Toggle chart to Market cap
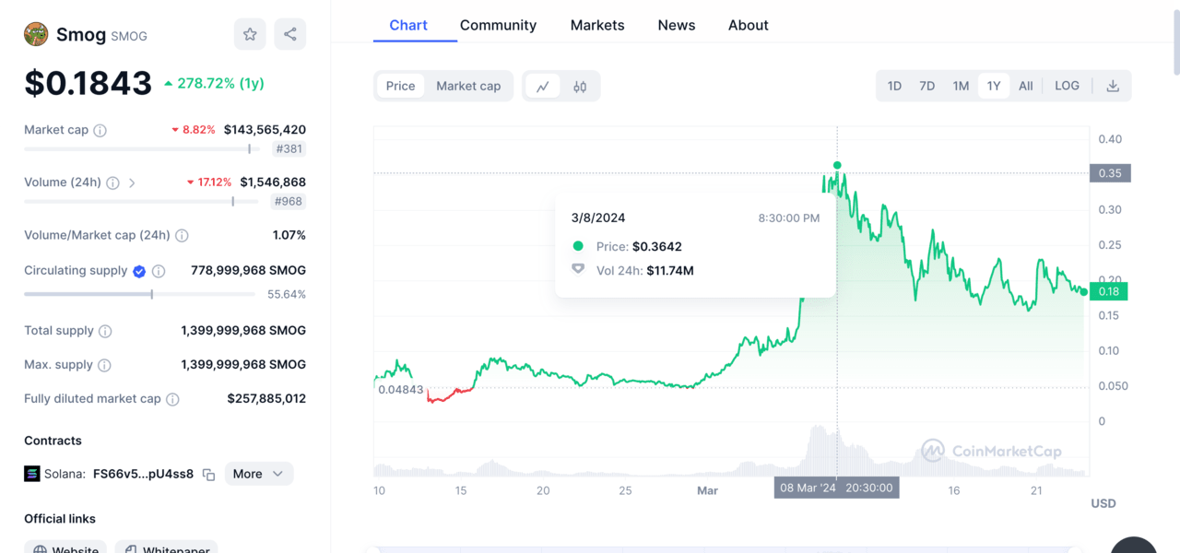Viewport: 1180px width, 553px height. click(x=468, y=86)
